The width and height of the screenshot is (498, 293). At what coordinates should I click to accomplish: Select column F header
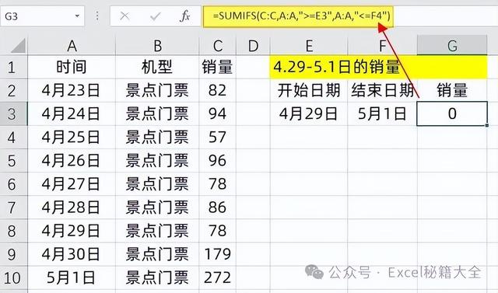[382, 46]
